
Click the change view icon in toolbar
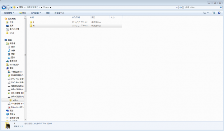[x=204, y=13]
